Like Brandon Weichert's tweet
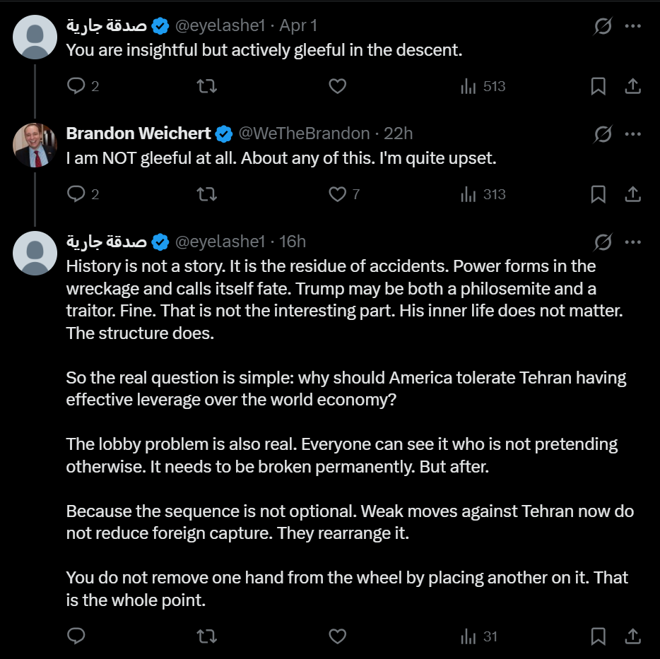660x659 pixels. pyautogui.click(x=338, y=194)
